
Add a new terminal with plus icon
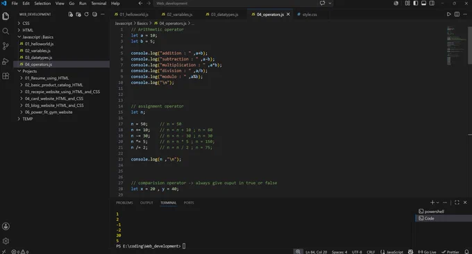[x=432, y=203]
